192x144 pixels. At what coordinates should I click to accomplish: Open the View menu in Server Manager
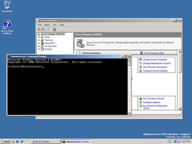55,25
